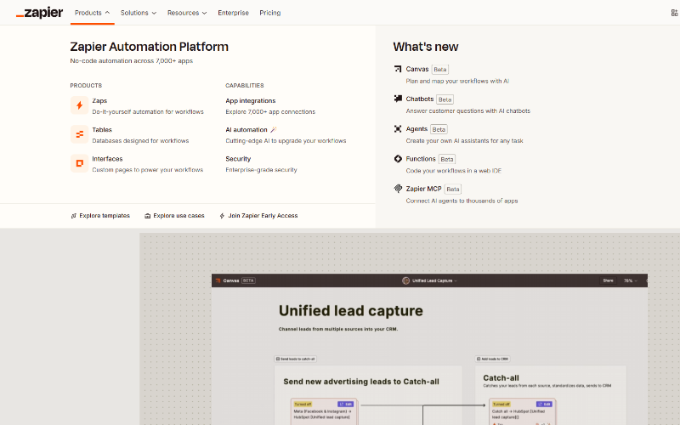Screen dimensions: 680x425
Task: Click the Turned off label on the Meta leads card
Action: 303,405
